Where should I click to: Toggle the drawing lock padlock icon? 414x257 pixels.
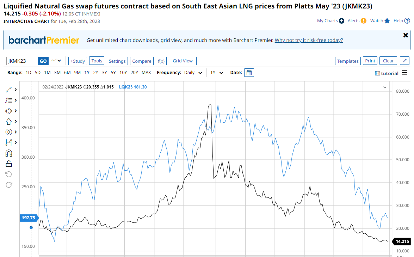[x=9, y=164]
